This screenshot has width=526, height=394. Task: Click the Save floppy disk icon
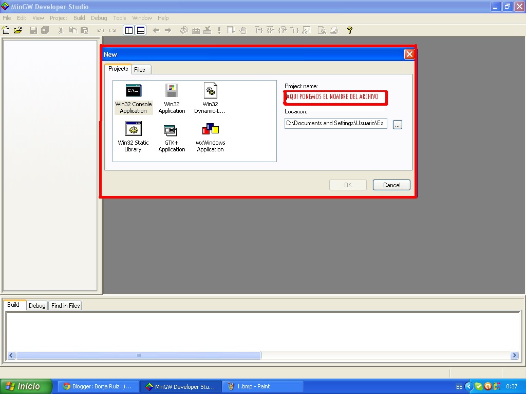(33, 30)
